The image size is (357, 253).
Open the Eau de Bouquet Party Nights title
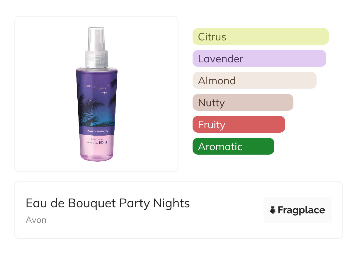pos(108,203)
